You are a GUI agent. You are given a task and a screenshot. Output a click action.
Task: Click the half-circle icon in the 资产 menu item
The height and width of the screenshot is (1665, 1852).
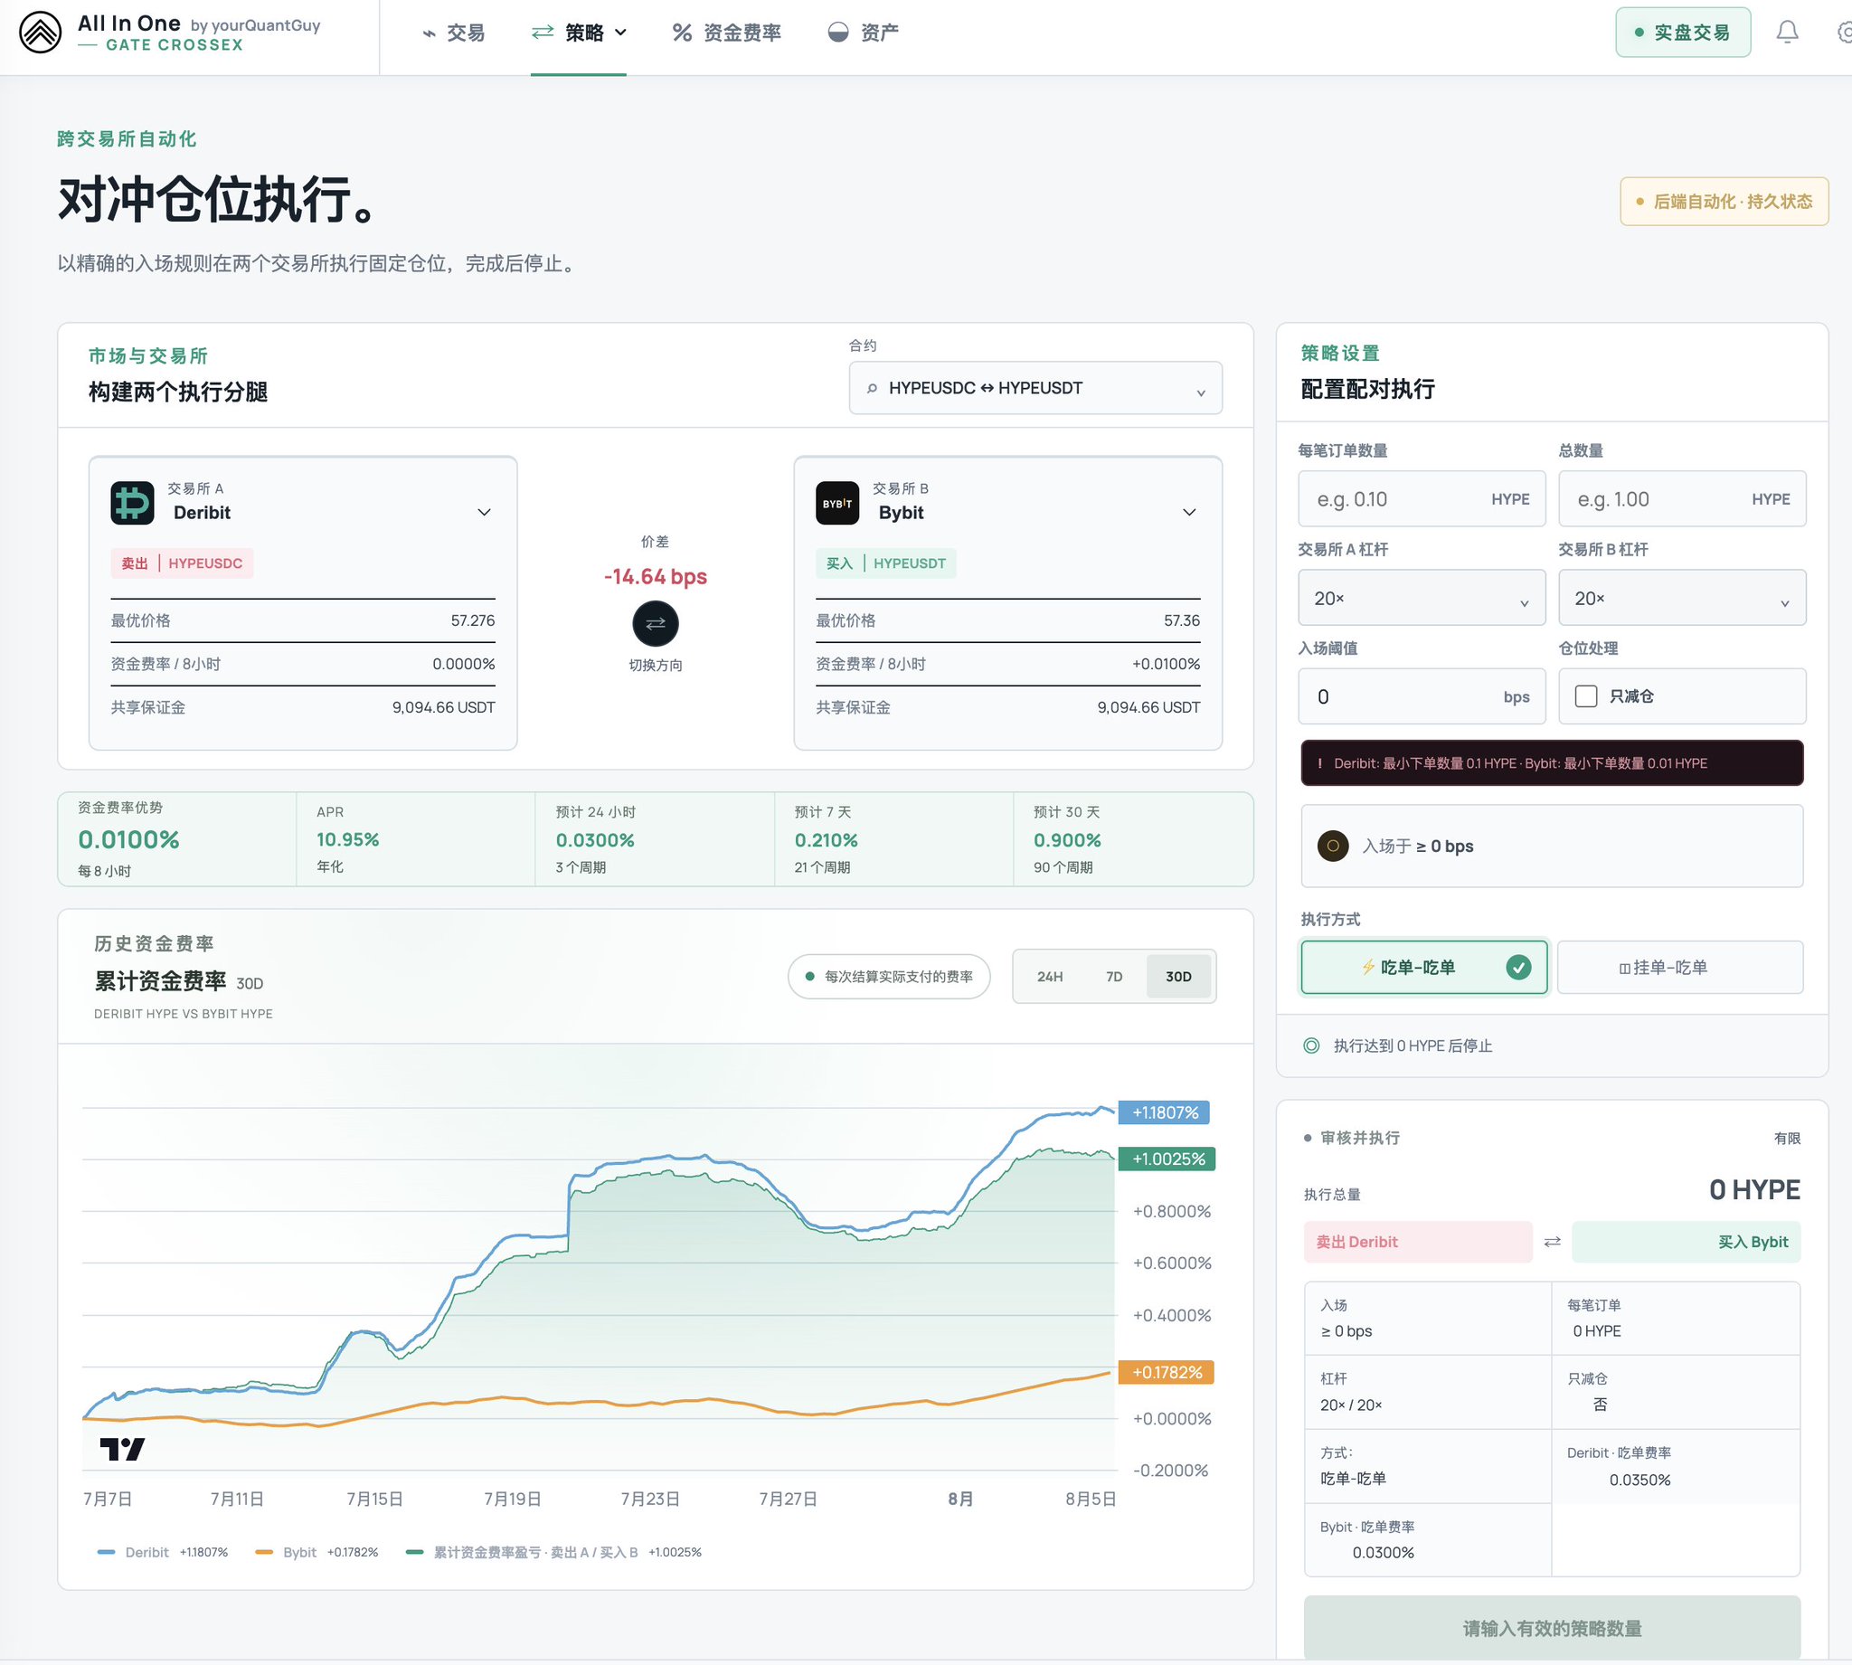point(837,33)
